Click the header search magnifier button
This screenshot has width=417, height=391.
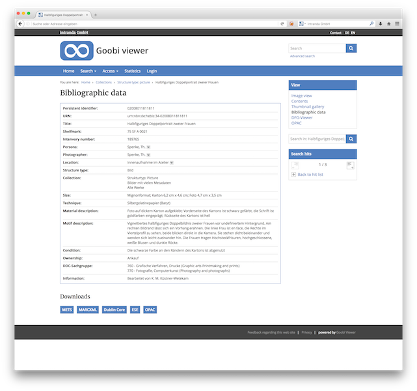[x=351, y=48]
